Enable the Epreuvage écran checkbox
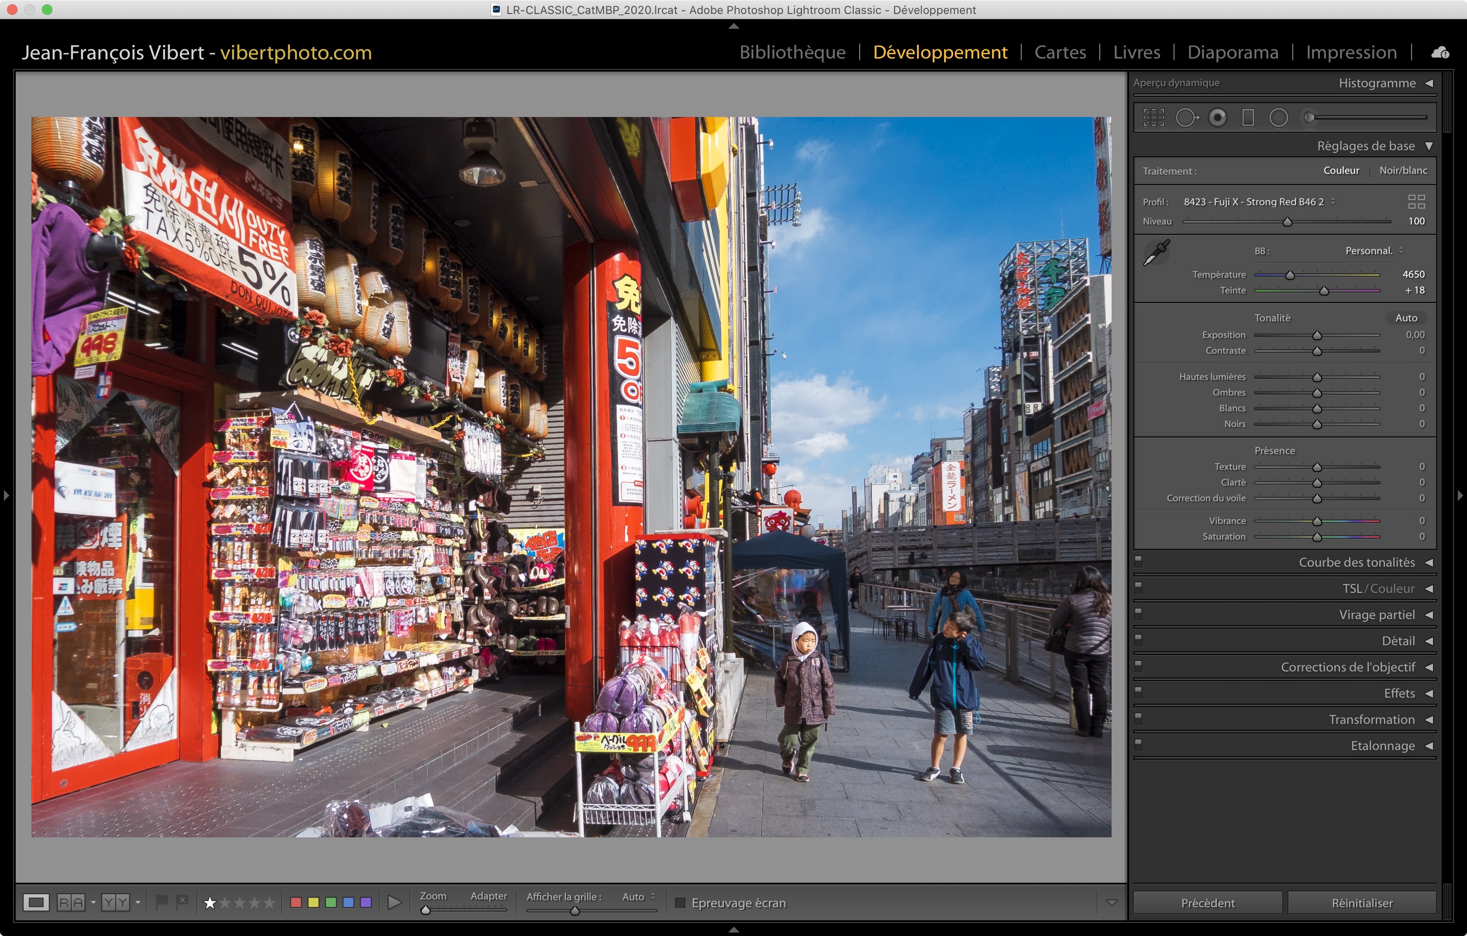Screen dimensions: 1467x936 681,902
